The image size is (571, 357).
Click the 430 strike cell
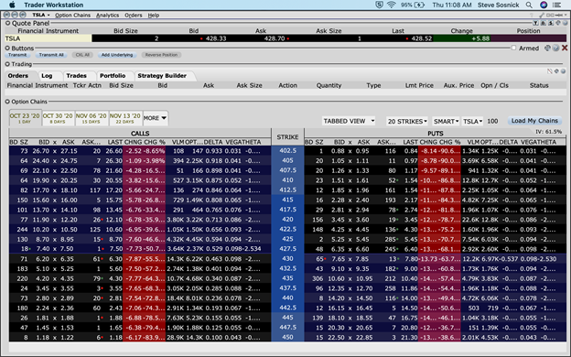tap(287, 258)
